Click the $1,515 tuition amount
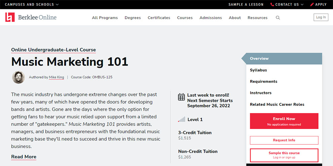Viewport: 333px width, 166px height. pos(185,138)
